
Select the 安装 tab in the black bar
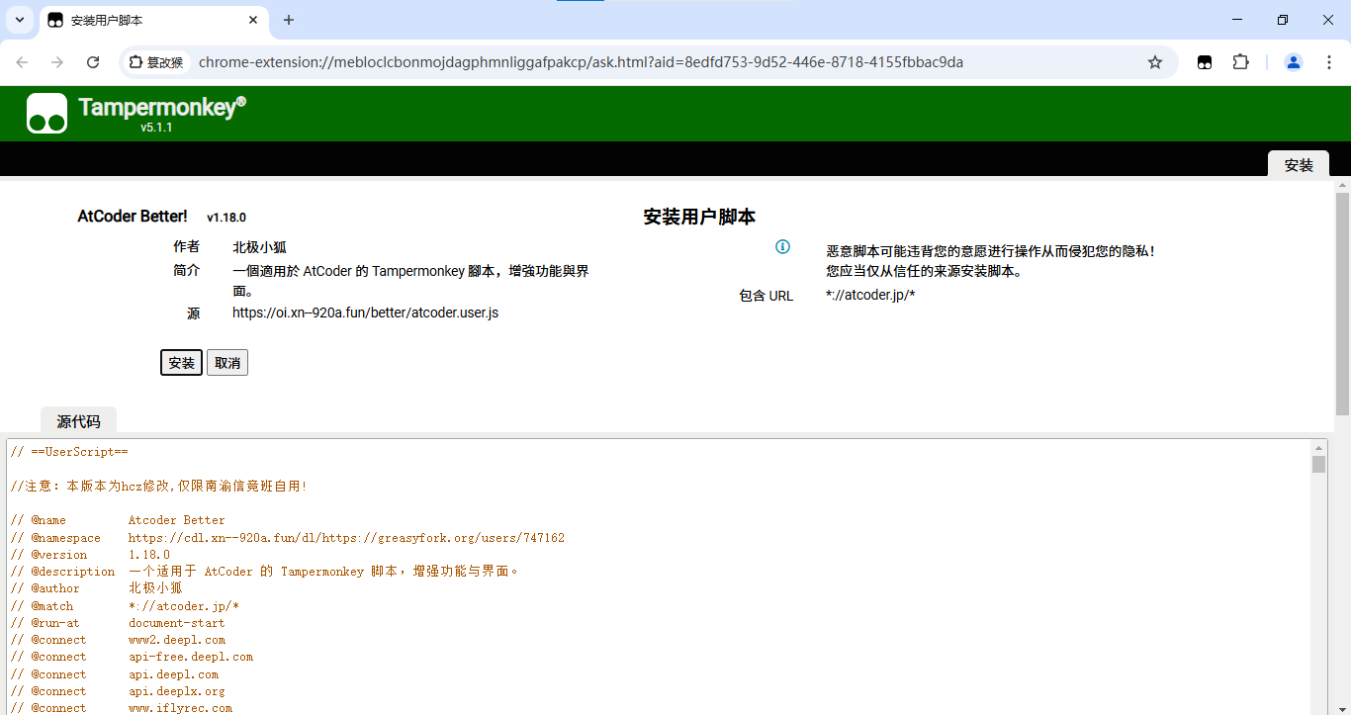coord(1299,165)
